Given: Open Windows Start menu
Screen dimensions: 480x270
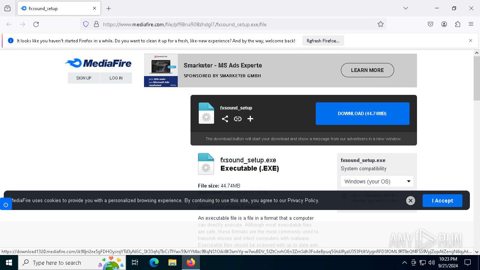Looking at the screenshot, I should [9, 262].
